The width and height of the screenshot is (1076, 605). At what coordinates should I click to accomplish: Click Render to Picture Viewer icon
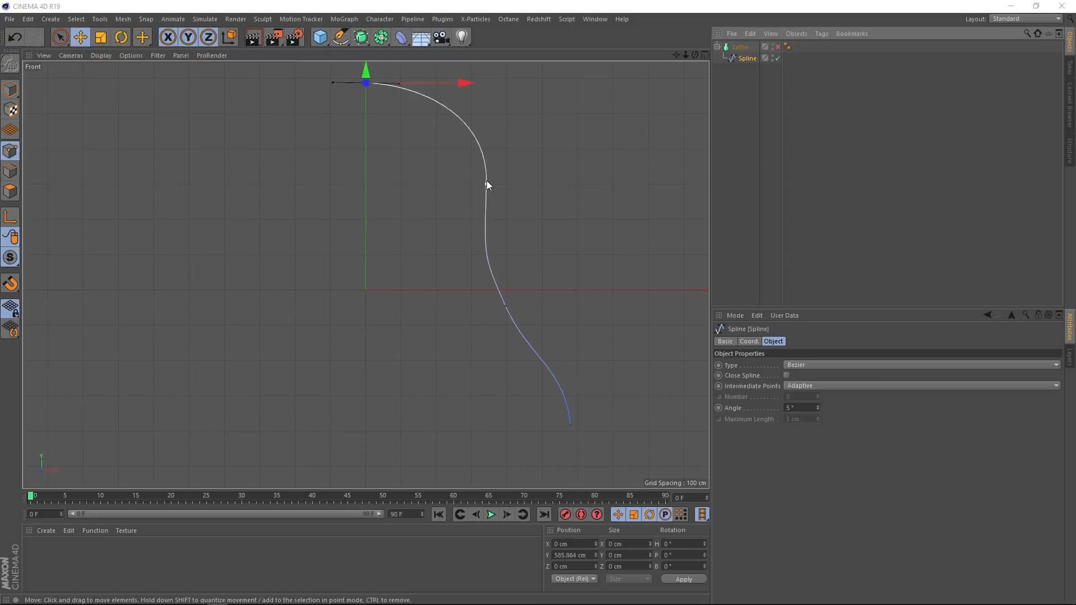click(x=274, y=38)
